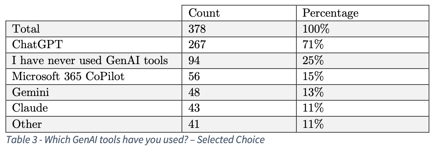Click the count value 267
The image size is (448, 149).
[x=197, y=44]
